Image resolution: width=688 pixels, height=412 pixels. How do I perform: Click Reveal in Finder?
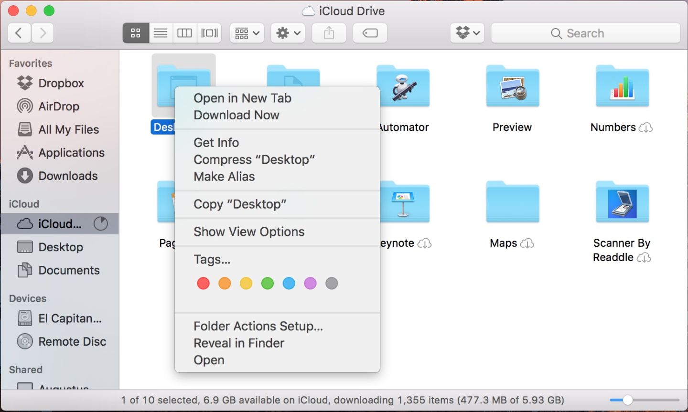pyautogui.click(x=238, y=343)
